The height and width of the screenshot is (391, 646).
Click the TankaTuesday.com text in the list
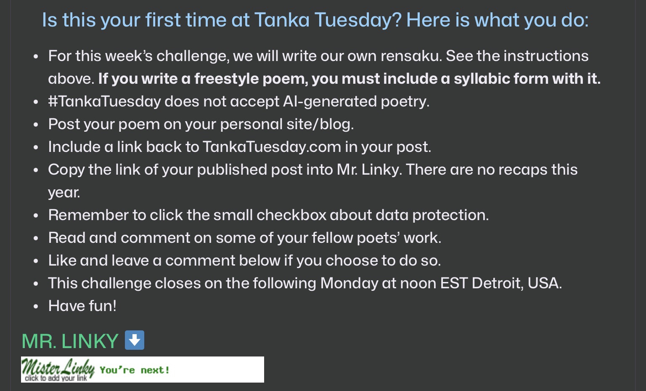click(272, 147)
